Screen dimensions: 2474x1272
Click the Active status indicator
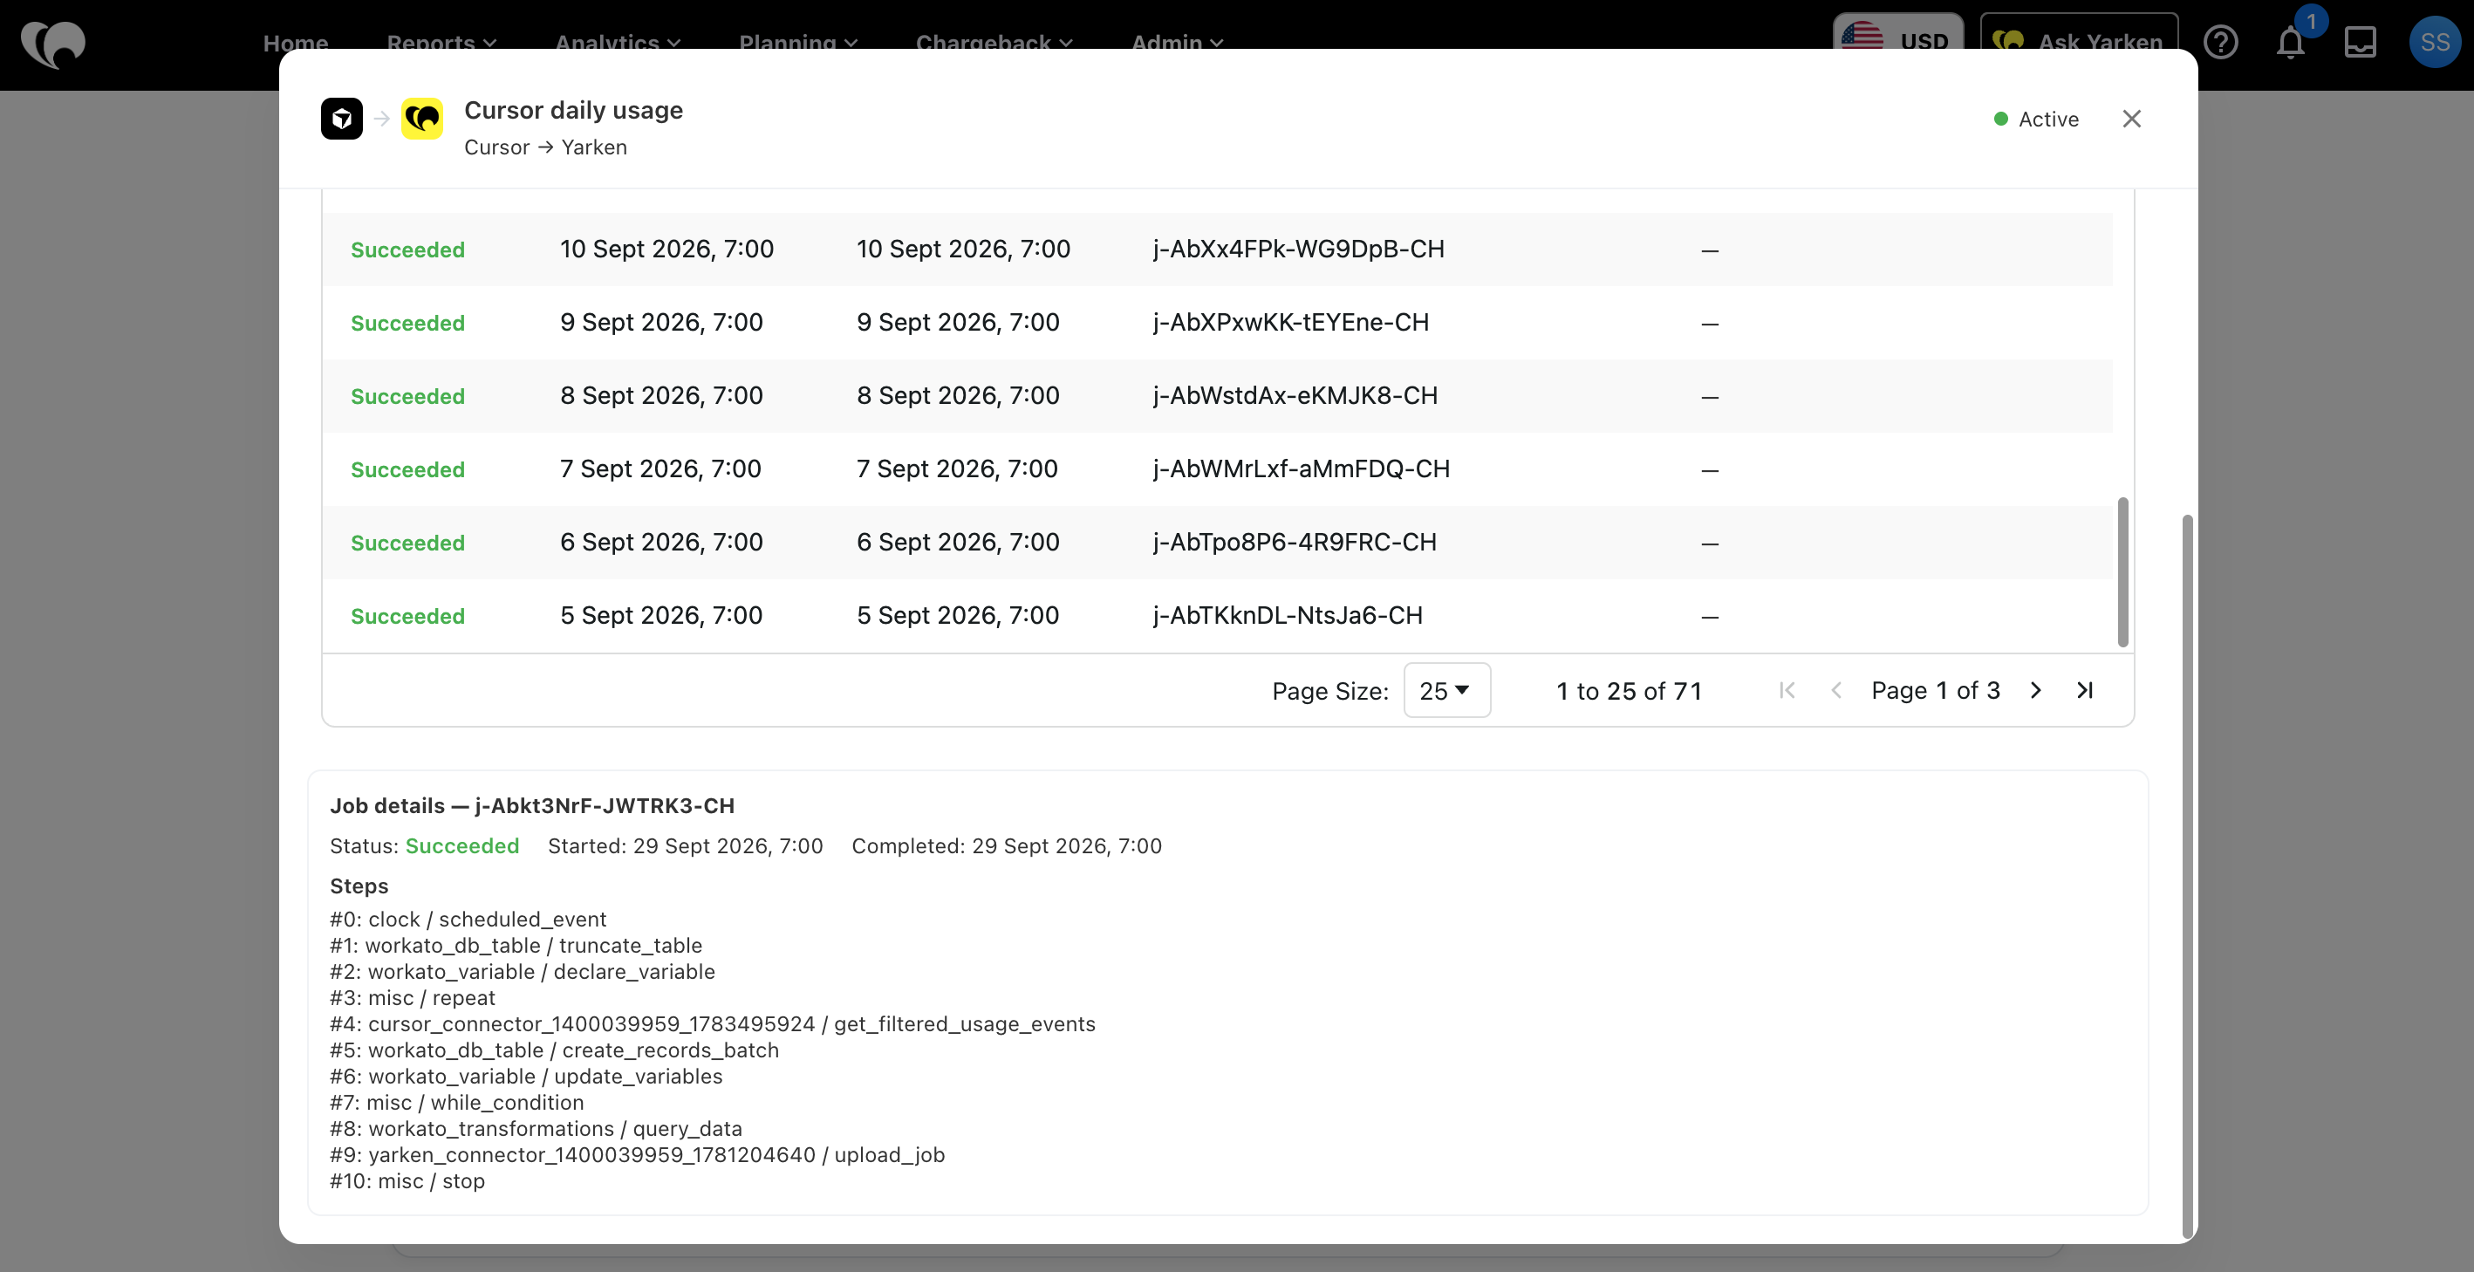point(2036,120)
